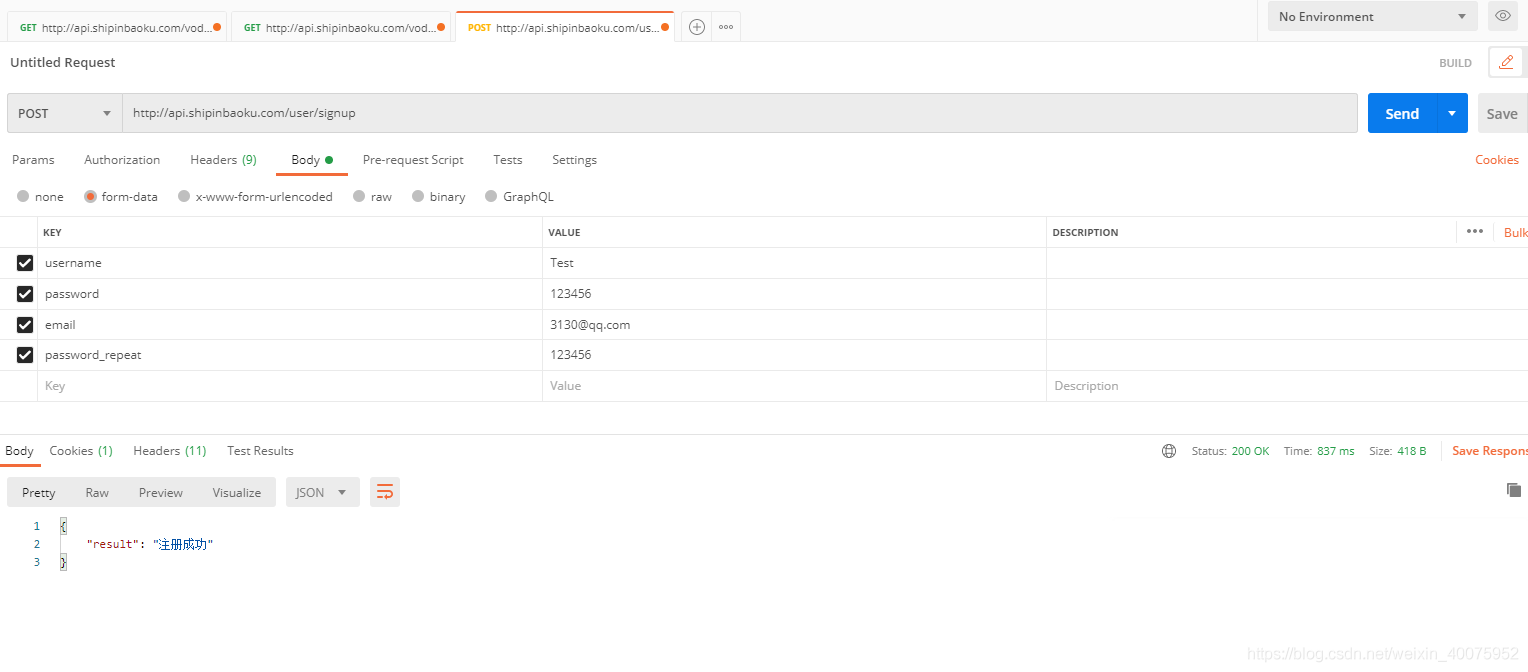Open the No Environment dropdown

1372,16
